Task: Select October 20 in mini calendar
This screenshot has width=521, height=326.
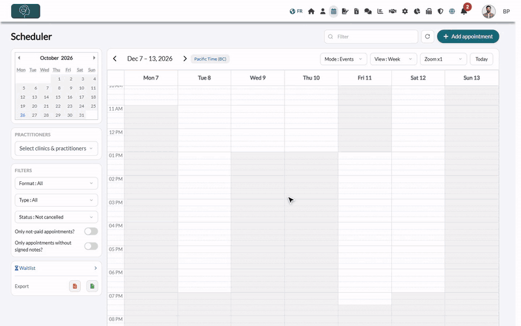Action: click(35, 106)
